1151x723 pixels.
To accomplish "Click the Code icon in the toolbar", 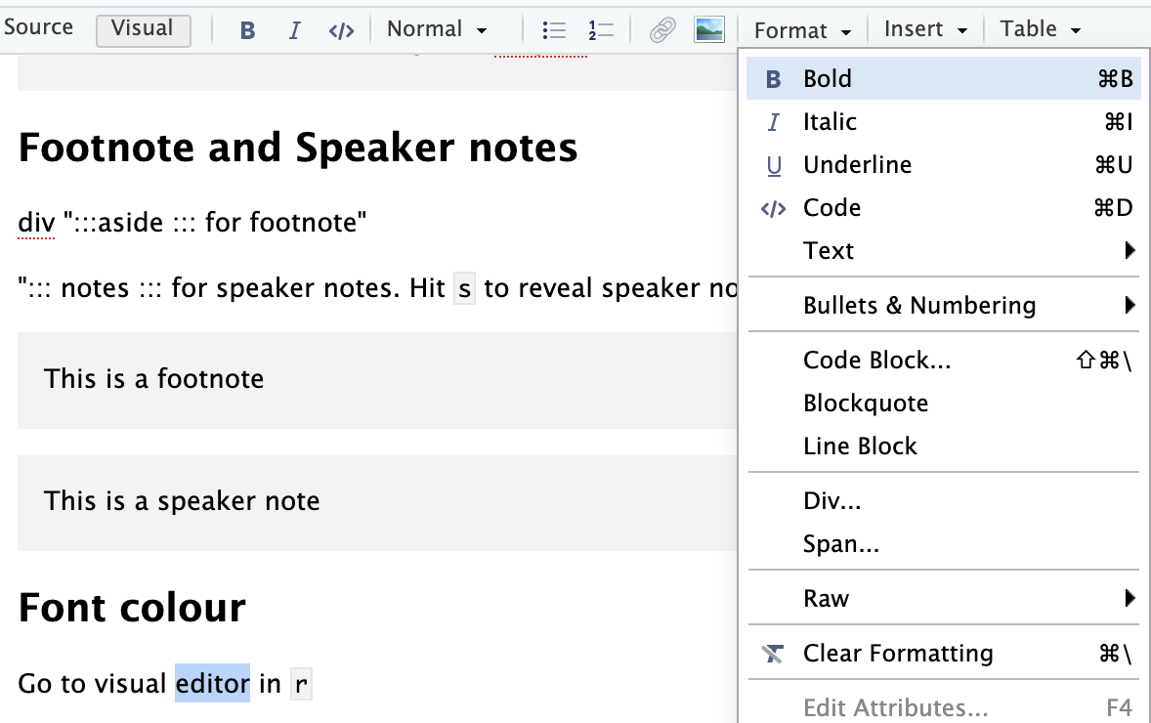I will click(341, 30).
